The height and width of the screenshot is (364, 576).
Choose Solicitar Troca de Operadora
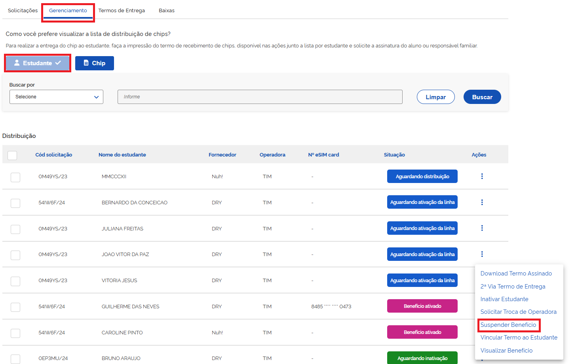(x=518, y=312)
